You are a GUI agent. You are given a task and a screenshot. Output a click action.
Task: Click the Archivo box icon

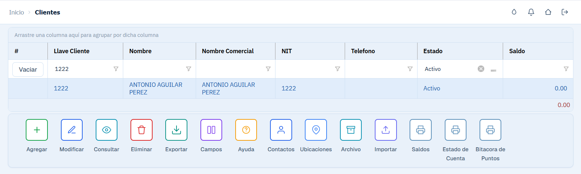[351, 130]
